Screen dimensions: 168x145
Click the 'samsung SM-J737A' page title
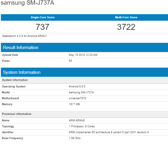pyautogui.click(x=27, y=3)
